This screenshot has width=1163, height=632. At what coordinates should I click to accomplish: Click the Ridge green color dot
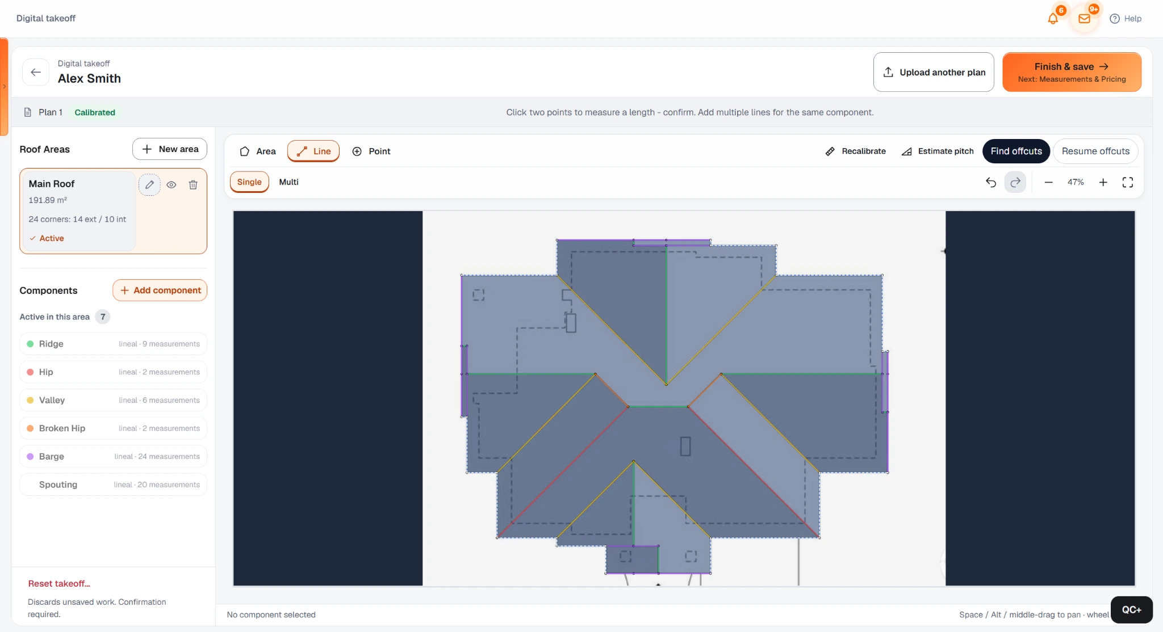pos(30,344)
